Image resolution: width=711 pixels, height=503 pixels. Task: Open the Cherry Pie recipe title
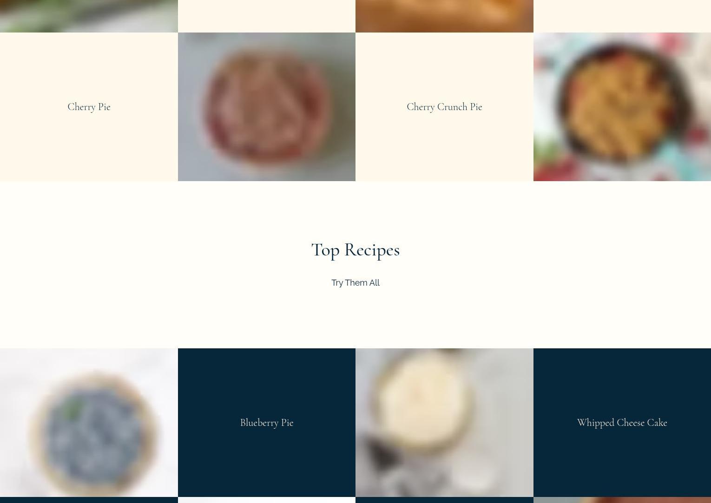pos(89,107)
